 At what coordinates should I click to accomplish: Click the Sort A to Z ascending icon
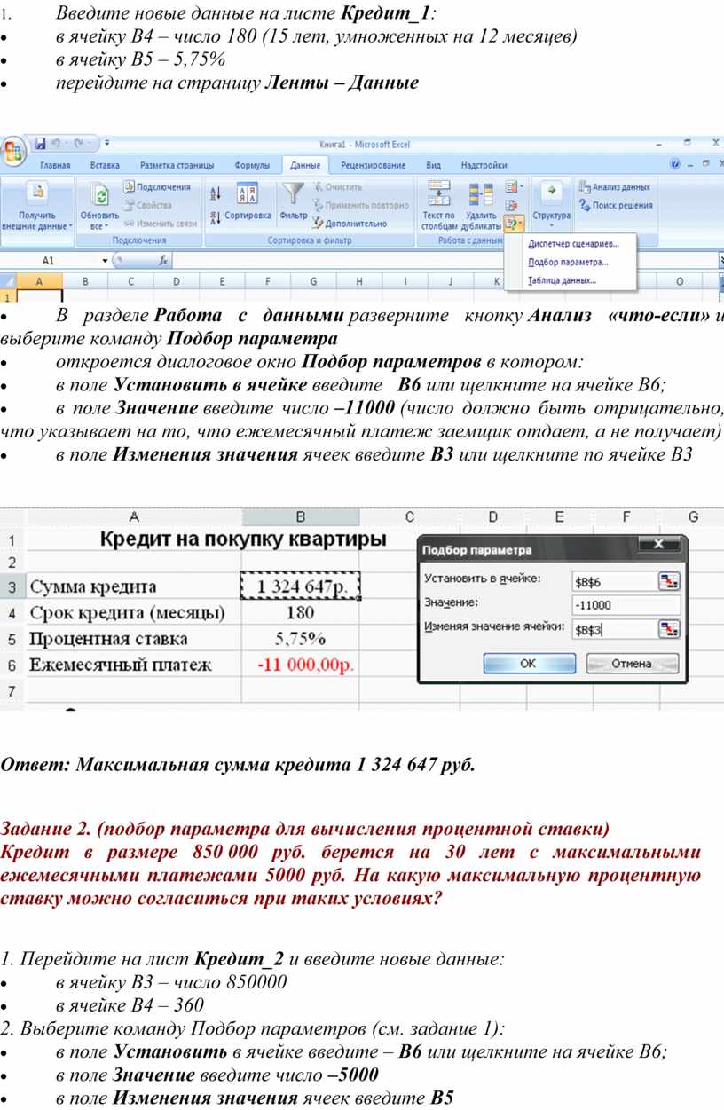click(215, 193)
